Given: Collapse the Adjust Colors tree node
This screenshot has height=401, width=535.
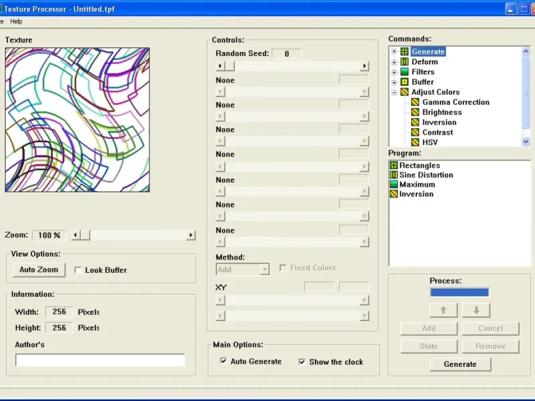Looking at the screenshot, I should click(394, 92).
